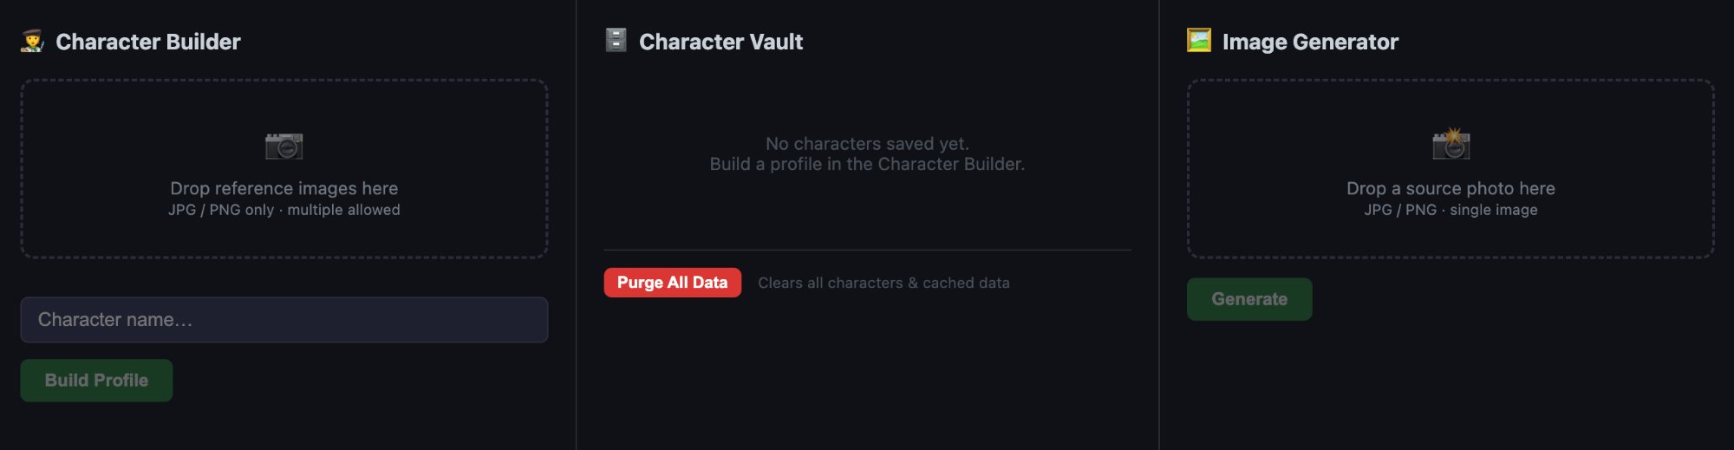Select the Character Vault heading
The height and width of the screenshot is (450, 1734).
pos(720,42)
